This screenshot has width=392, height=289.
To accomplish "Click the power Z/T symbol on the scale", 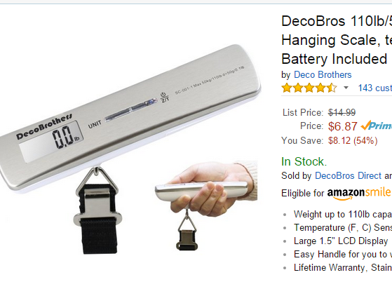I will [164, 97].
